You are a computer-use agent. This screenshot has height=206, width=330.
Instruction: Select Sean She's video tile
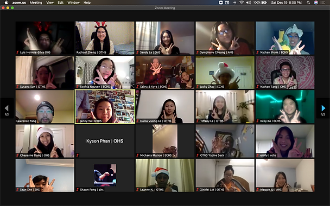pyautogui.click(x=45, y=175)
